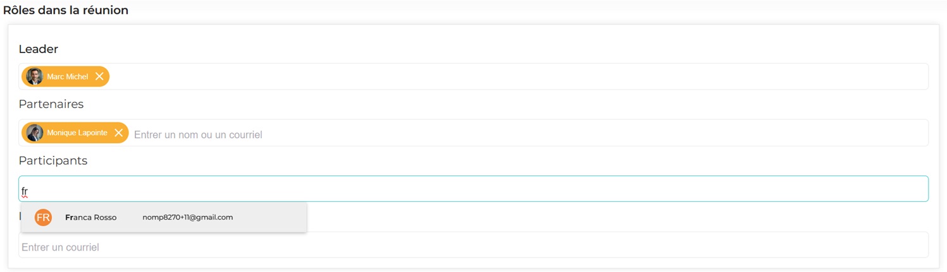Click the Partenaires section label
947x272 pixels.
pyautogui.click(x=51, y=104)
